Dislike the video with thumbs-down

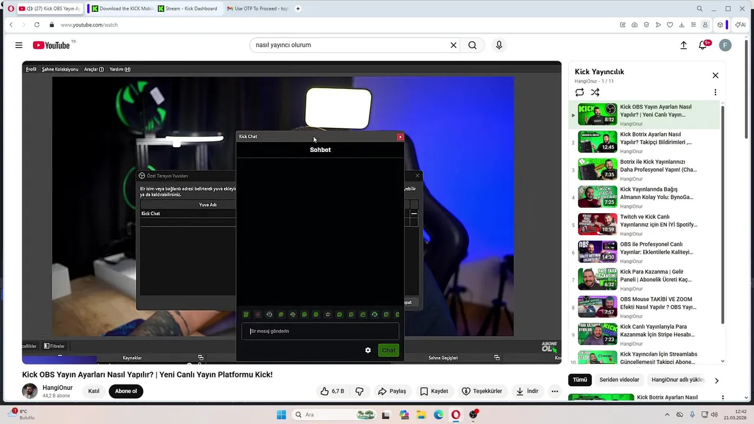click(359, 391)
